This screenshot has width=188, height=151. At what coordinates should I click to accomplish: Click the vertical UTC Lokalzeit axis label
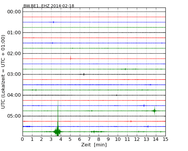pos(3,72)
